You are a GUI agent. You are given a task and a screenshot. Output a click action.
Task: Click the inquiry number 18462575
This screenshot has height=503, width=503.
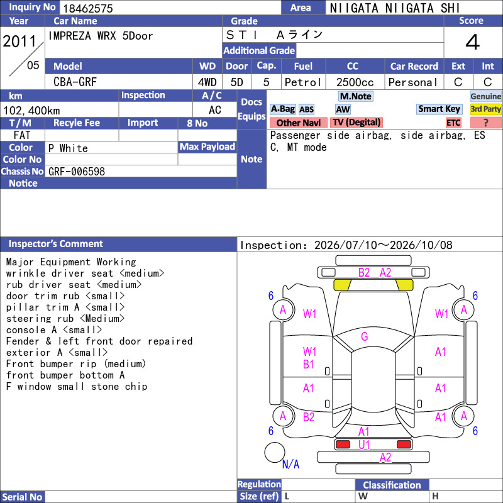click(x=88, y=8)
